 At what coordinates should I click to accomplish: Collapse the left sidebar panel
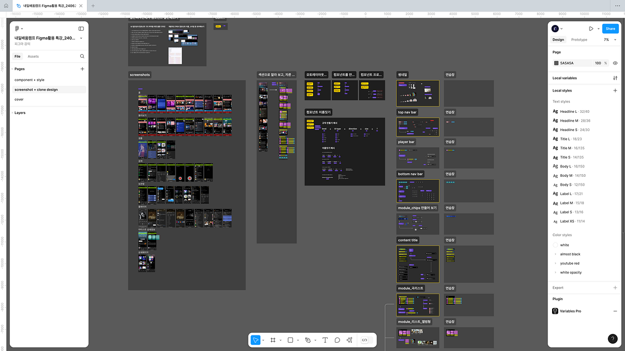[81, 29]
